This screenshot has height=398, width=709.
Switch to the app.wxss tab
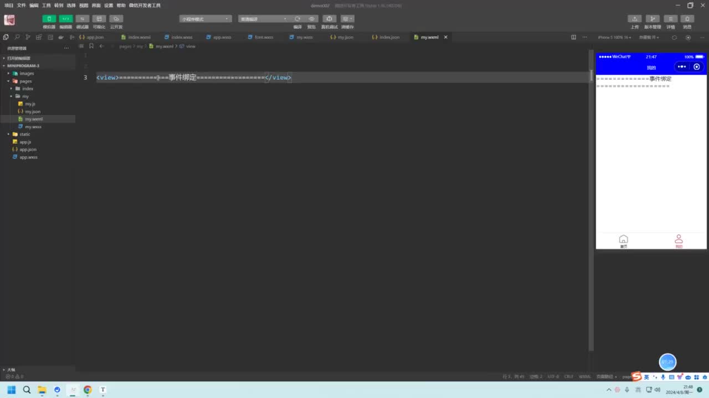coord(222,37)
